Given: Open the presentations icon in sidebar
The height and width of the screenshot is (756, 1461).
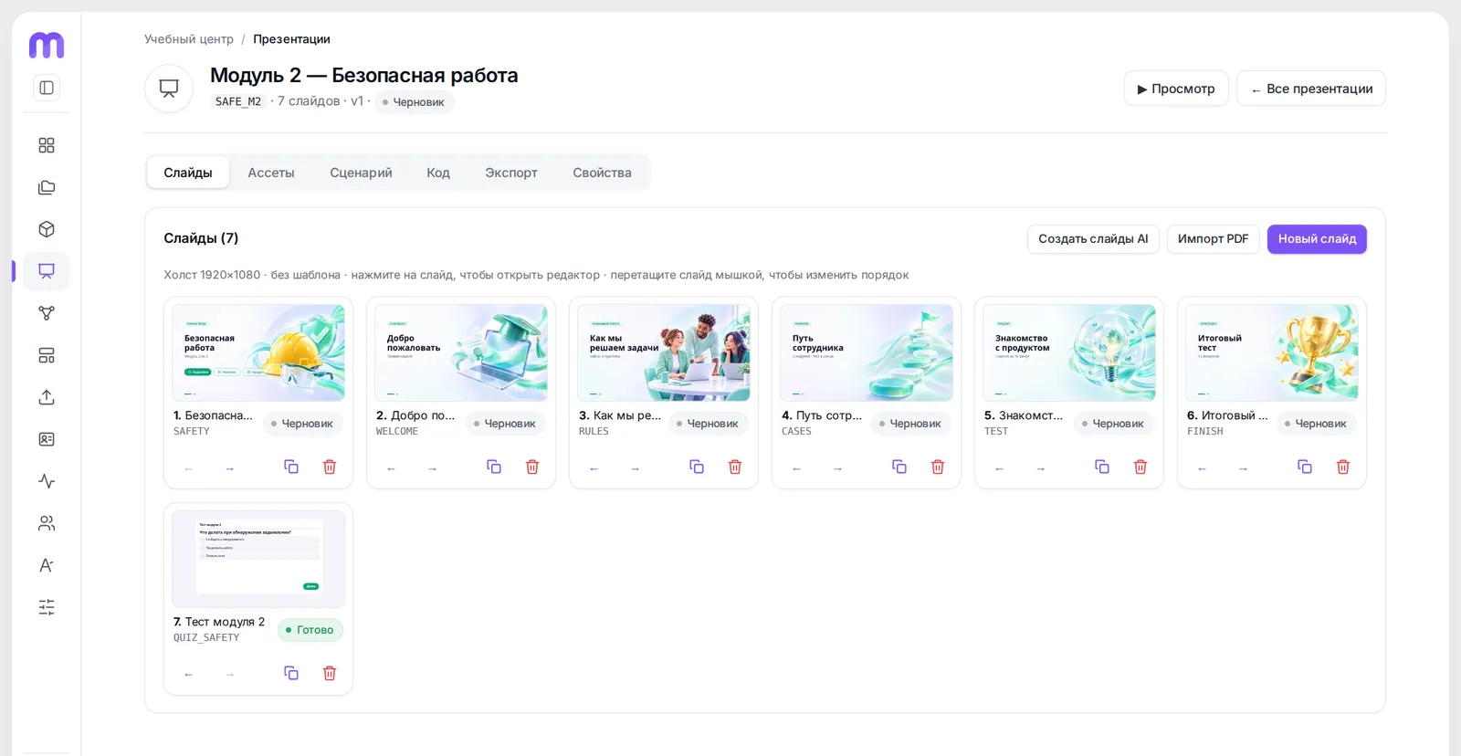Looking at the screenshot, I should (x=47, y=271).
